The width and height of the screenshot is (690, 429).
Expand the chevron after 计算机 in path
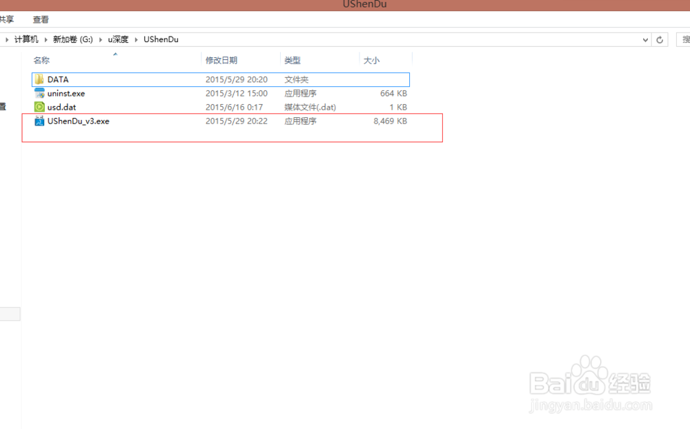point(46,39)
